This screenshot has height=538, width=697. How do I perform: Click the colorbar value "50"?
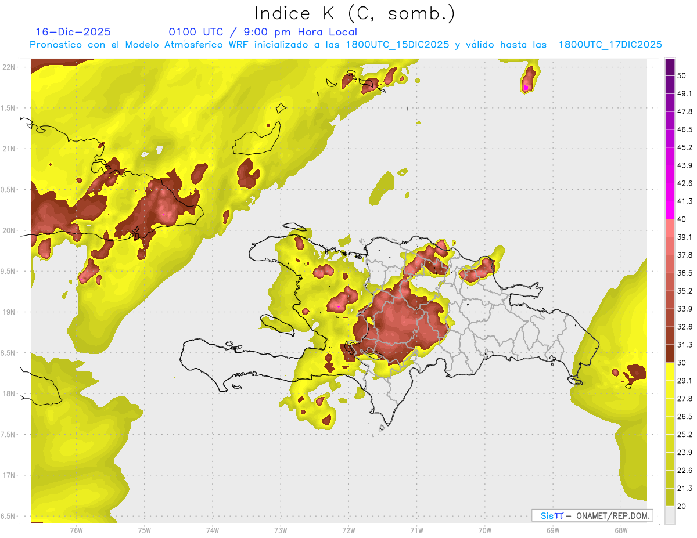[682, 75]
